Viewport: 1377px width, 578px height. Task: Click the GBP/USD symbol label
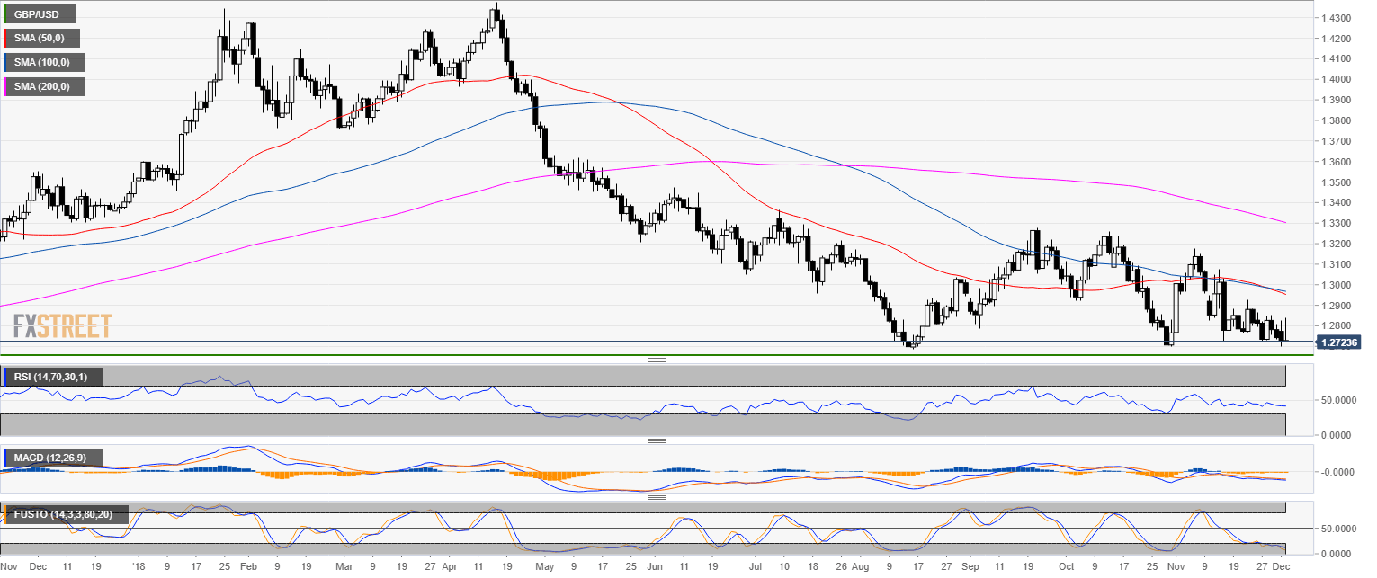pos(40,14)
